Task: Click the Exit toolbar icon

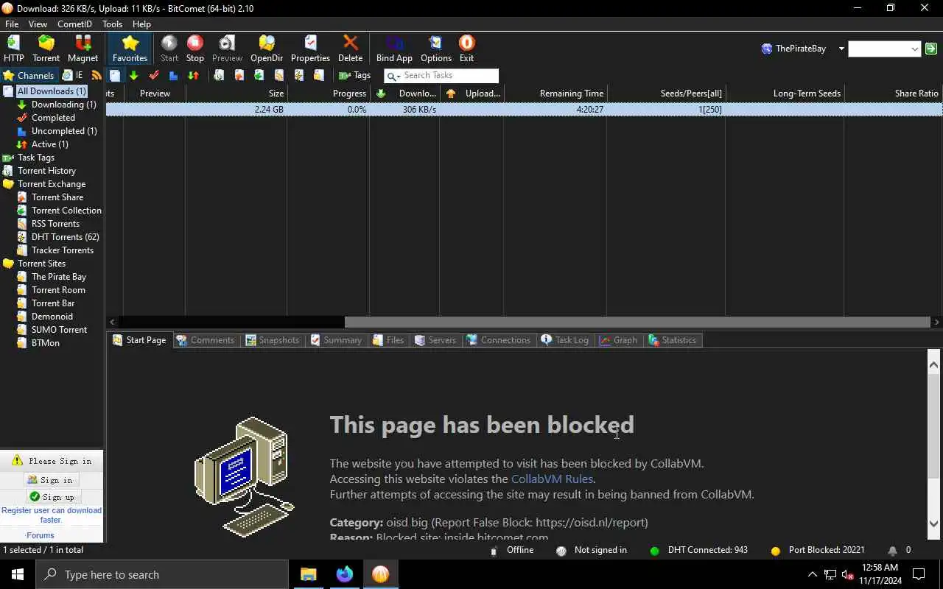Action: (466, 49)
